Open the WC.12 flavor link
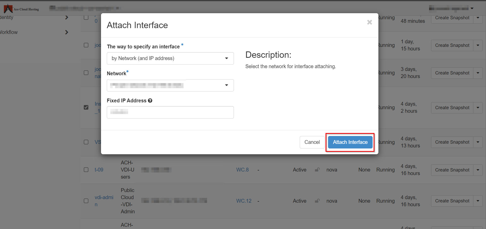Image resolution: width=486 pixels, height=229 pixels. coord(244,201)
